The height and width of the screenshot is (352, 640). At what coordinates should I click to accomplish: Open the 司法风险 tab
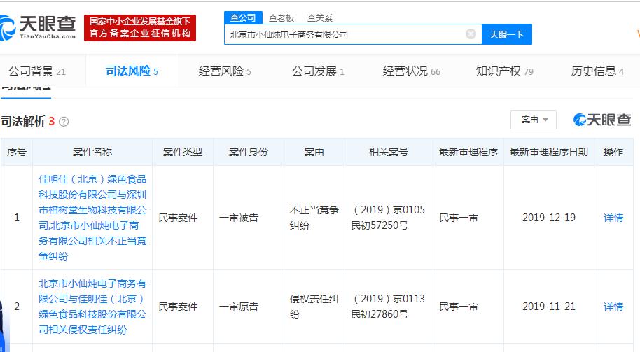[132, 71]
